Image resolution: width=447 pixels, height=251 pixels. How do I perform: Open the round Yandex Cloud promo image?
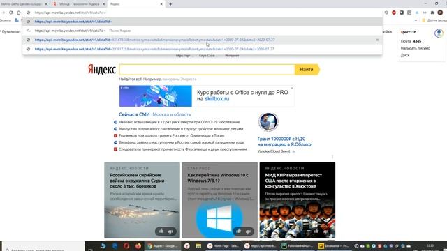click(268, 122)
